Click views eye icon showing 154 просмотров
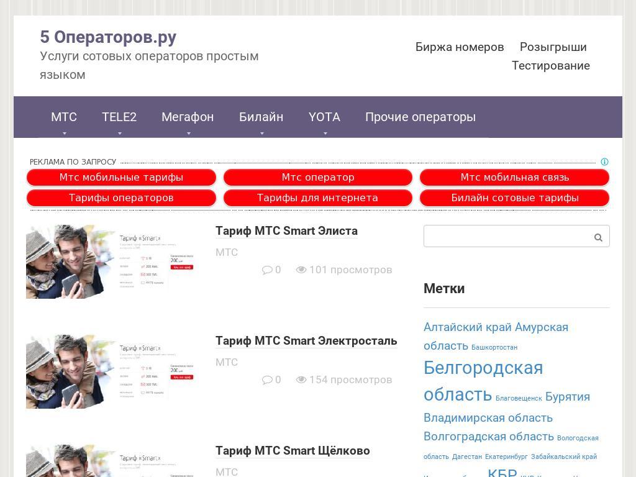 pos(301,379)
